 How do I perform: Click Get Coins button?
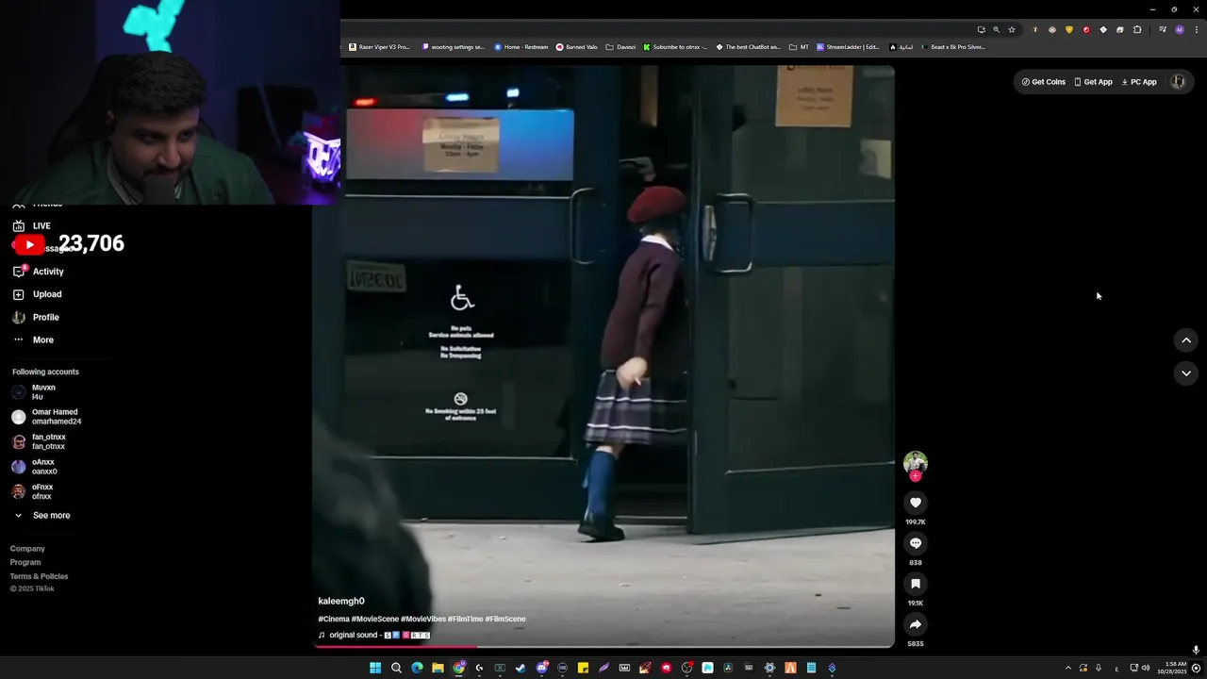click(1043, 82)
